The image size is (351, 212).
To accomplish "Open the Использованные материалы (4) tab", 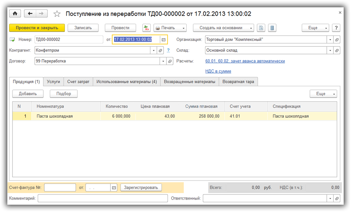I will [x=127, y=82].
